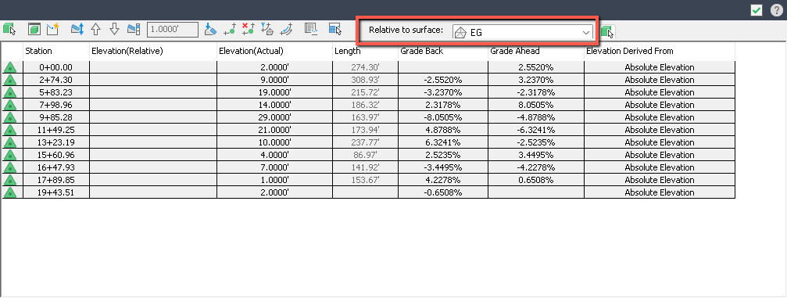
Task: Click the Grade Ahead column header
Action: (536, 52)
